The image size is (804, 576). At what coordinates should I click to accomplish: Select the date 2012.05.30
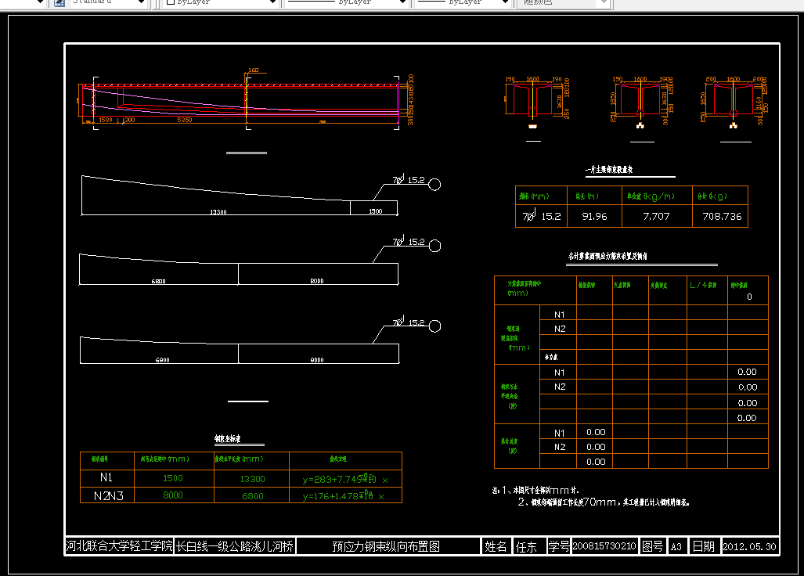click(750, 547)
